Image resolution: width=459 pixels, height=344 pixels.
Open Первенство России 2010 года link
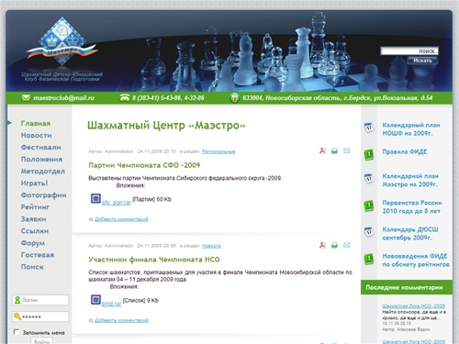coord(412,206)
